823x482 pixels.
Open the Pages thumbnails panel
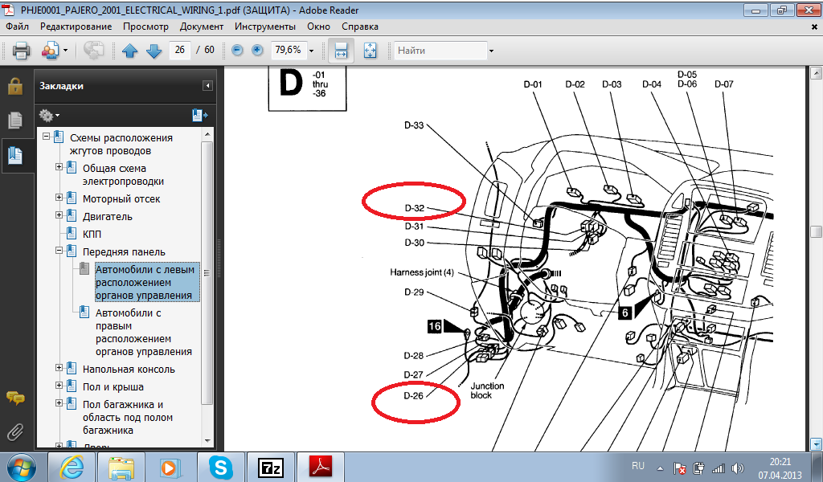coord(14,120)
